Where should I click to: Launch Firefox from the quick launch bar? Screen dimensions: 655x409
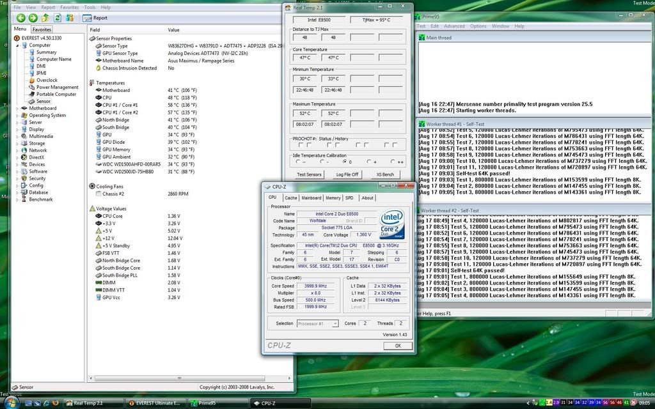pyautogui.click(x=55, y=403)
